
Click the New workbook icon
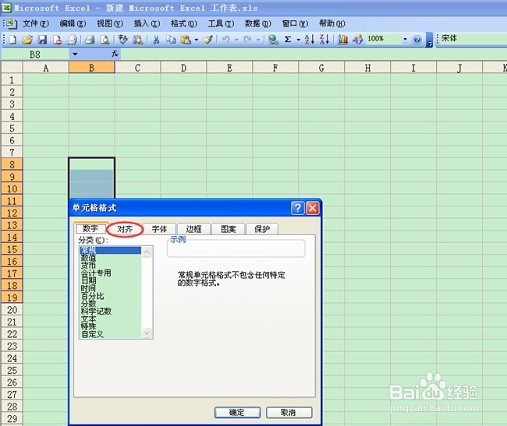tap(12, 40)
